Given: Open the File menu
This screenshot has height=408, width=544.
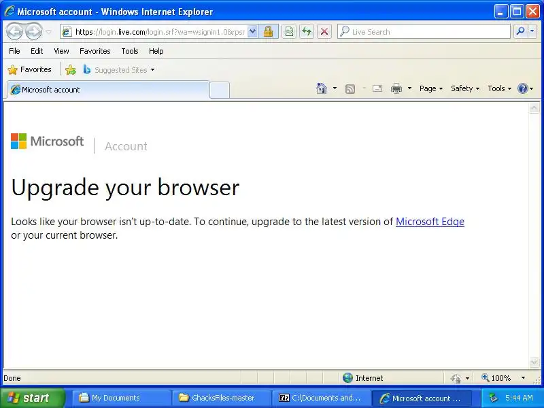Looking at the screenshot, I should 14,51.
